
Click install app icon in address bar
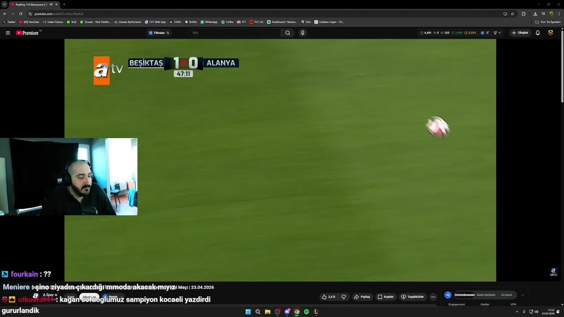pos(505,14)
